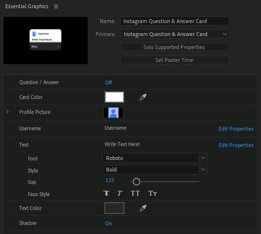The image size is (261, 234).
Task: Click the Profile Picture thumbnail
Action: [x=114, y=113]
